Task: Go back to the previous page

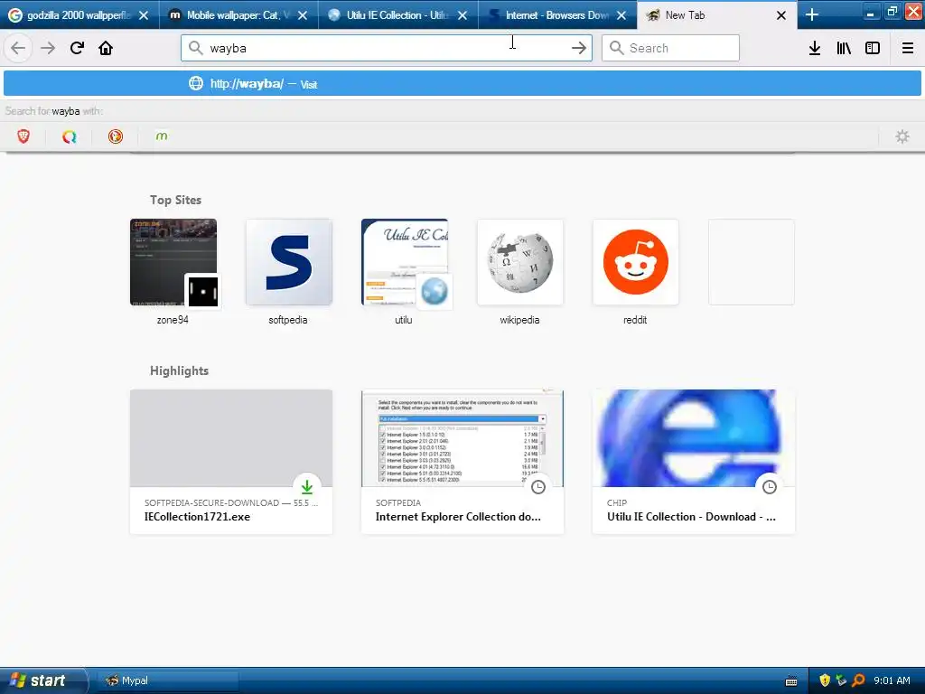Action: pyautogui.click(x=18, y=48)
